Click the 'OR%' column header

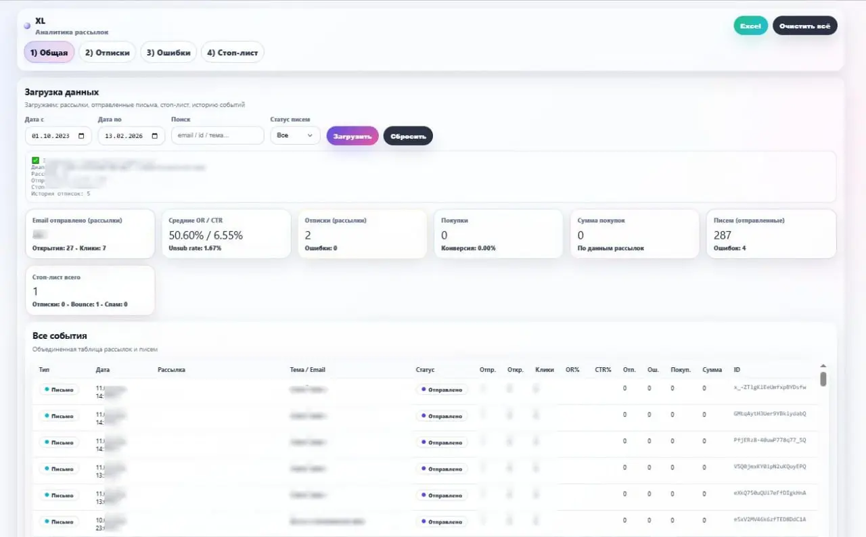click(x=572, y=370)
